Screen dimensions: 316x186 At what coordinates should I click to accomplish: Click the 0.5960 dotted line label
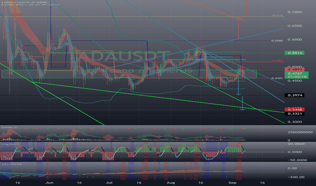point(277,41)
